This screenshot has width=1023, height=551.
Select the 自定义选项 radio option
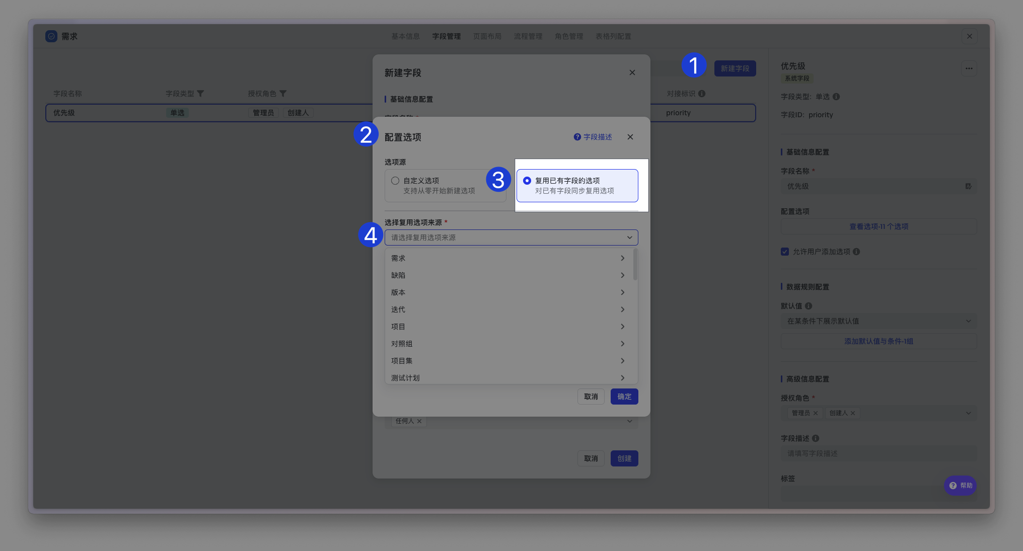tap(395, 181)
